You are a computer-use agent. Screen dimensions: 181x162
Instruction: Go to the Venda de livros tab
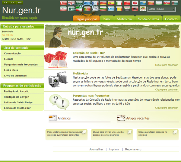coord(148,19)
